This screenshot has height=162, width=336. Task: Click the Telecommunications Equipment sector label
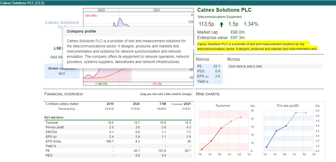[219, 17]
